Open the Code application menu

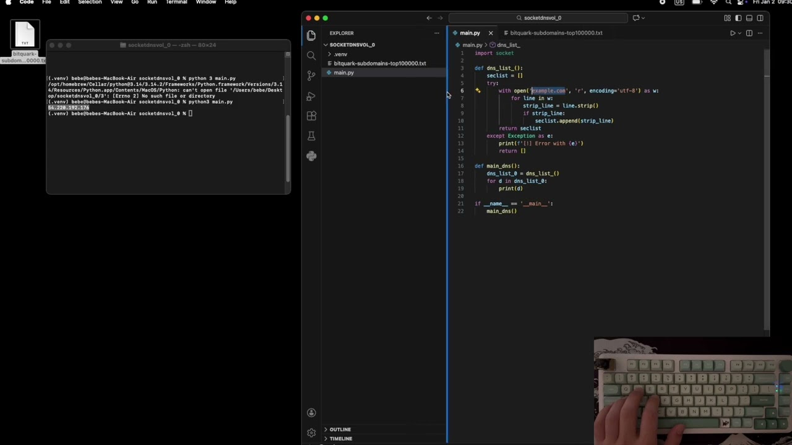(27, 2)
